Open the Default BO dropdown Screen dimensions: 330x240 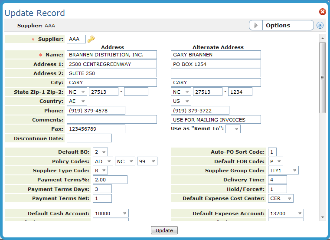coord(100,152)
